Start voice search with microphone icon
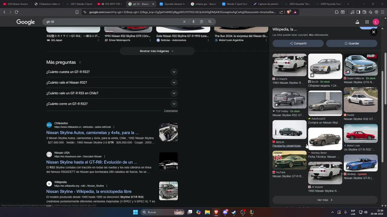Viewport: 387px width, 217px height. 193,22
